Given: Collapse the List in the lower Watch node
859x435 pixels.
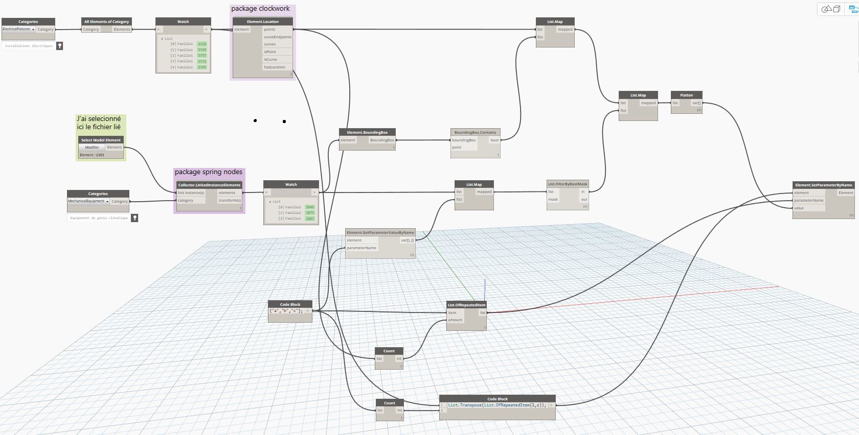Looking at the screenshot, I should (x=270, y=202).
